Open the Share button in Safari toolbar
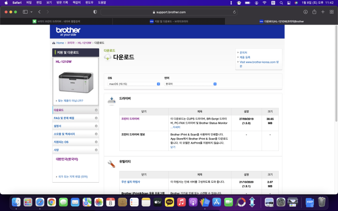The width and height of the screenshot is (338, 211). click(314, 12)
